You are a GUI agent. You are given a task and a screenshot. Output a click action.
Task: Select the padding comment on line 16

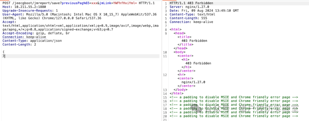pos(233,101)
